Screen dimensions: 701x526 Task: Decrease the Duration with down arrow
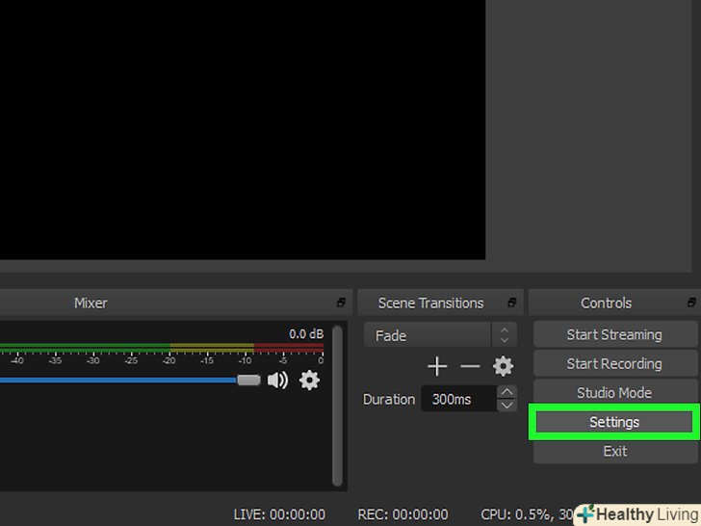(x=506, y=406)
